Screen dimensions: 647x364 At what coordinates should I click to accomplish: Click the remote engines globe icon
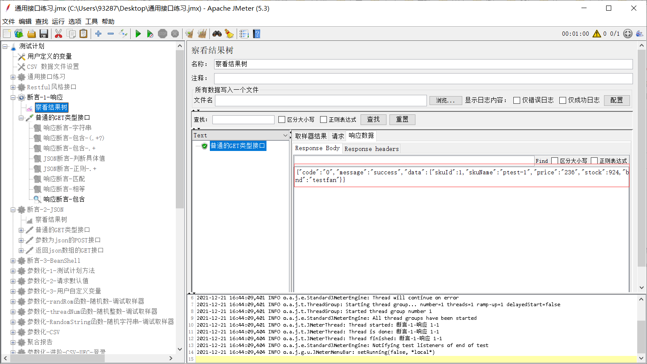click(x=628, y=34)
